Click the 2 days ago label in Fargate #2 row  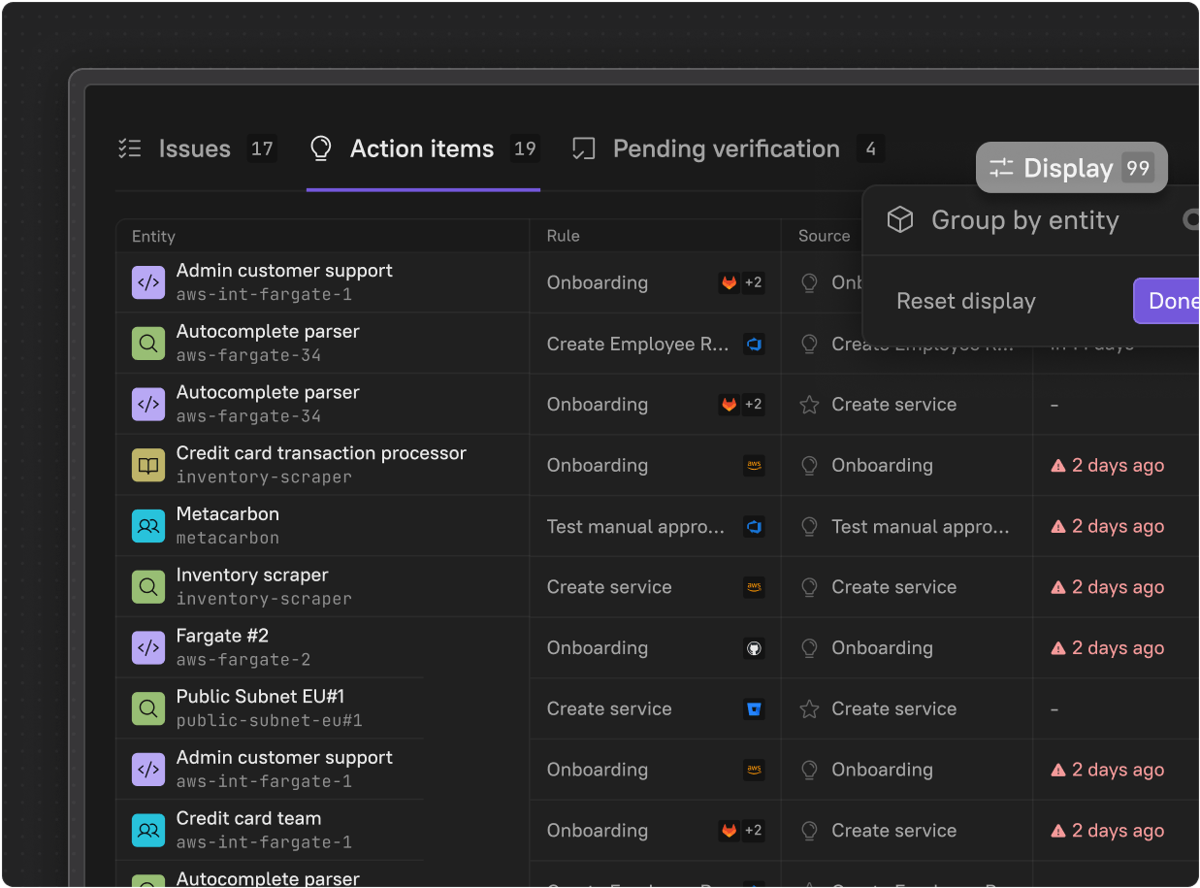tap(1118, 648)
